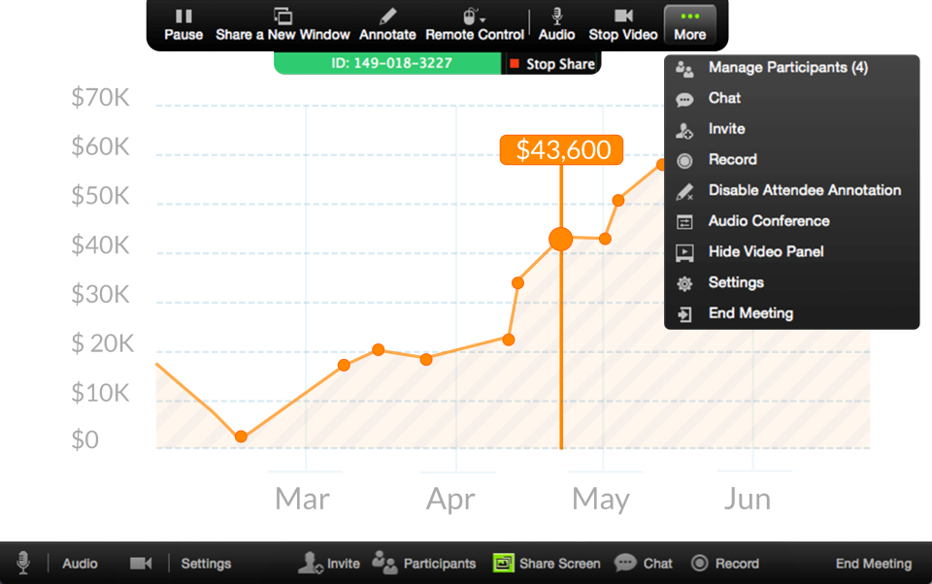
Task: Mute microphone in bottom toolbar
Action: (x=23, y=563)
